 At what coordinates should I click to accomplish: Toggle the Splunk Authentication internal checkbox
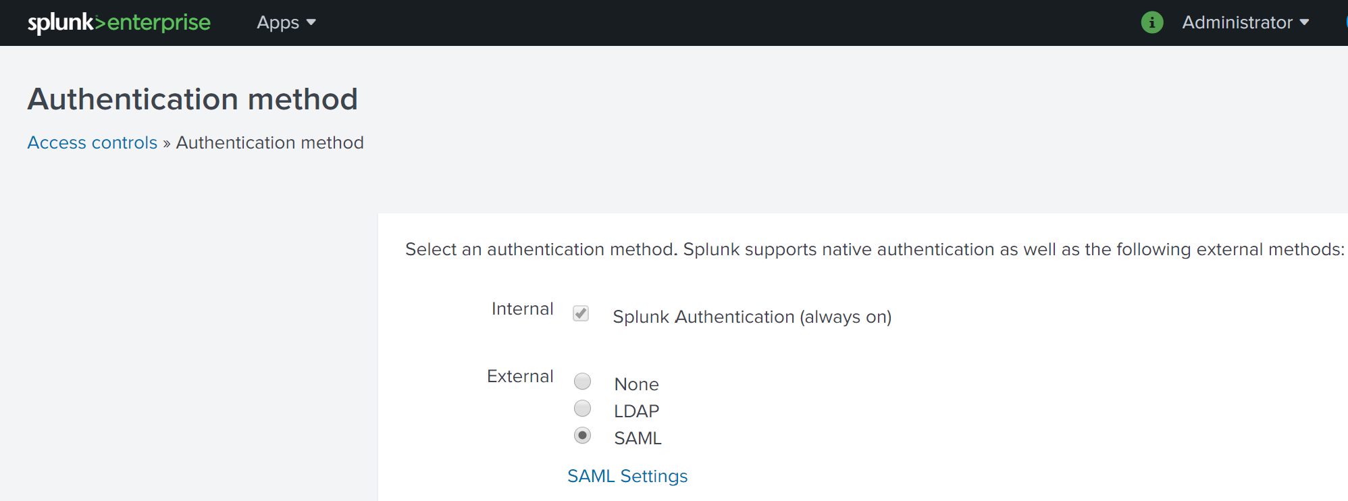581,313
